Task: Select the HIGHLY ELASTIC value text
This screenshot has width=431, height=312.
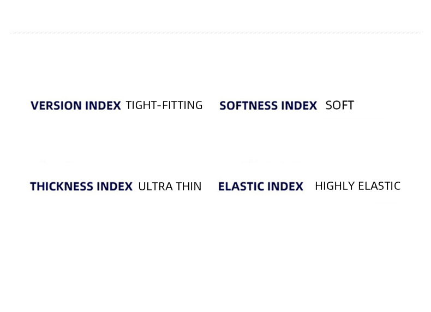Action: click(x=357, y=186)
